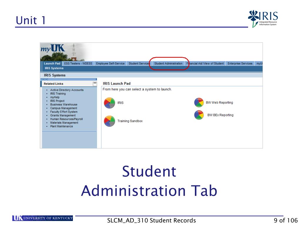This screenshot has height=226, width=301.
Task: Open the Human Resources/Payroll link
Action: coord(66,119)
